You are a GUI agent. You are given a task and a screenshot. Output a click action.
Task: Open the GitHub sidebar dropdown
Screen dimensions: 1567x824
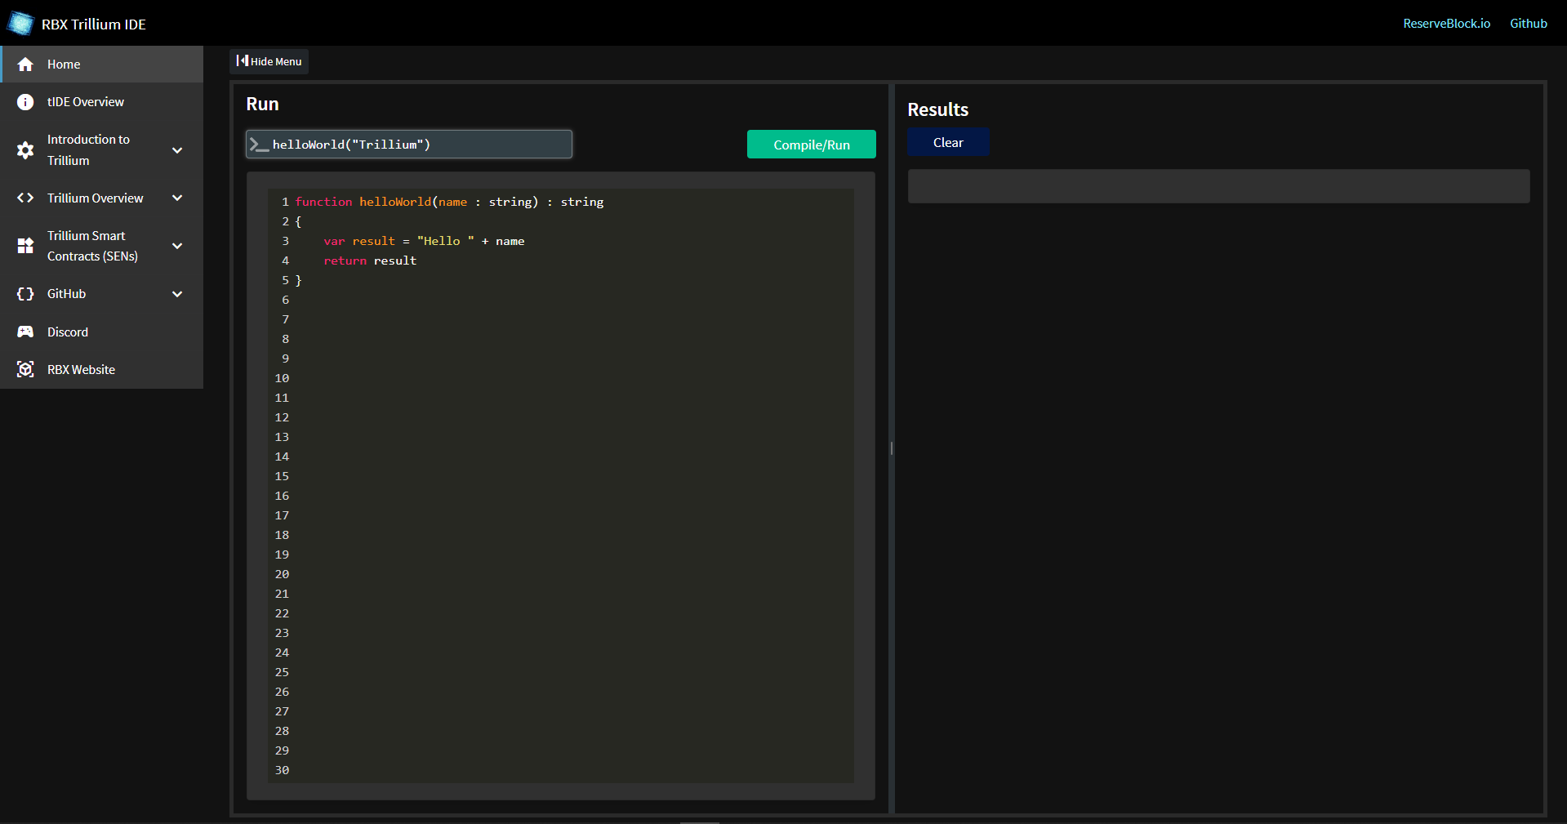coord(178,294)
